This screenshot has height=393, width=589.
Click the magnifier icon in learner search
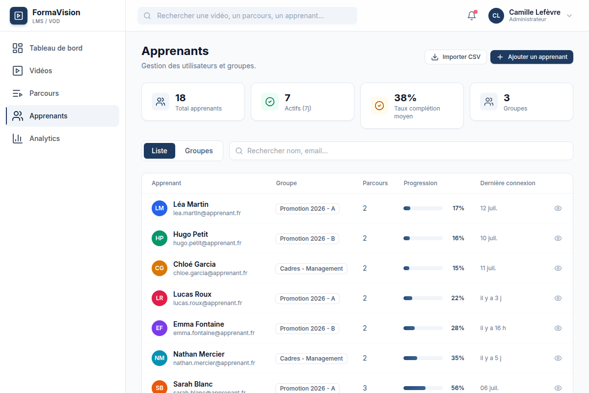(239, 151)
